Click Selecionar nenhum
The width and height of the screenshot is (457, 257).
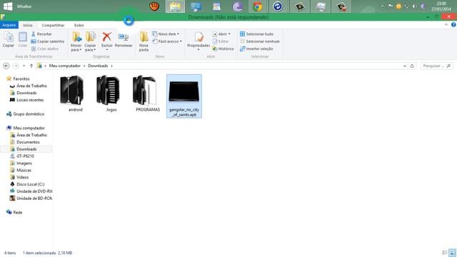pyautogui.click(x=260, y=41)
